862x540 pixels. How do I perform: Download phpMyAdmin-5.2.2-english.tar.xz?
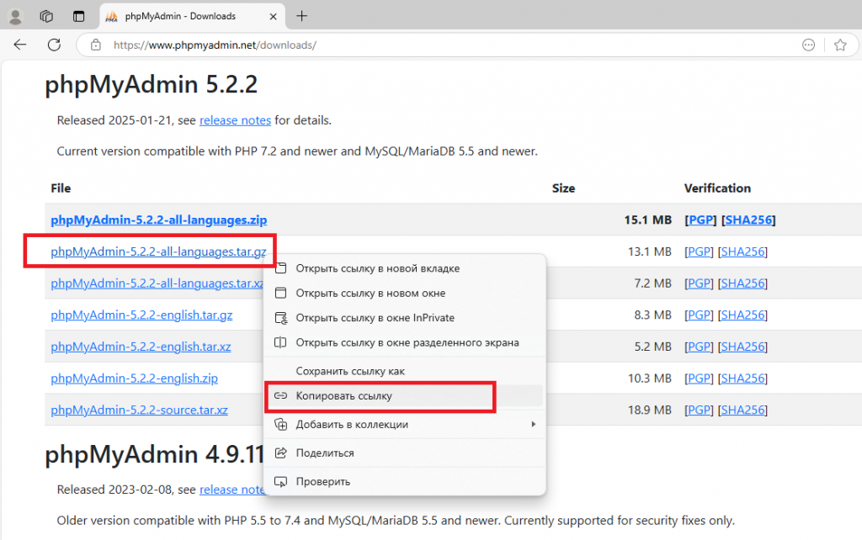pyautogui.click(x=141, y=347)
